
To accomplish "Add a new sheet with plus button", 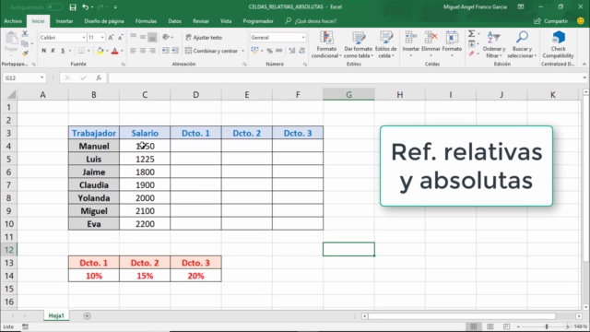I will (x=87, y=315).
